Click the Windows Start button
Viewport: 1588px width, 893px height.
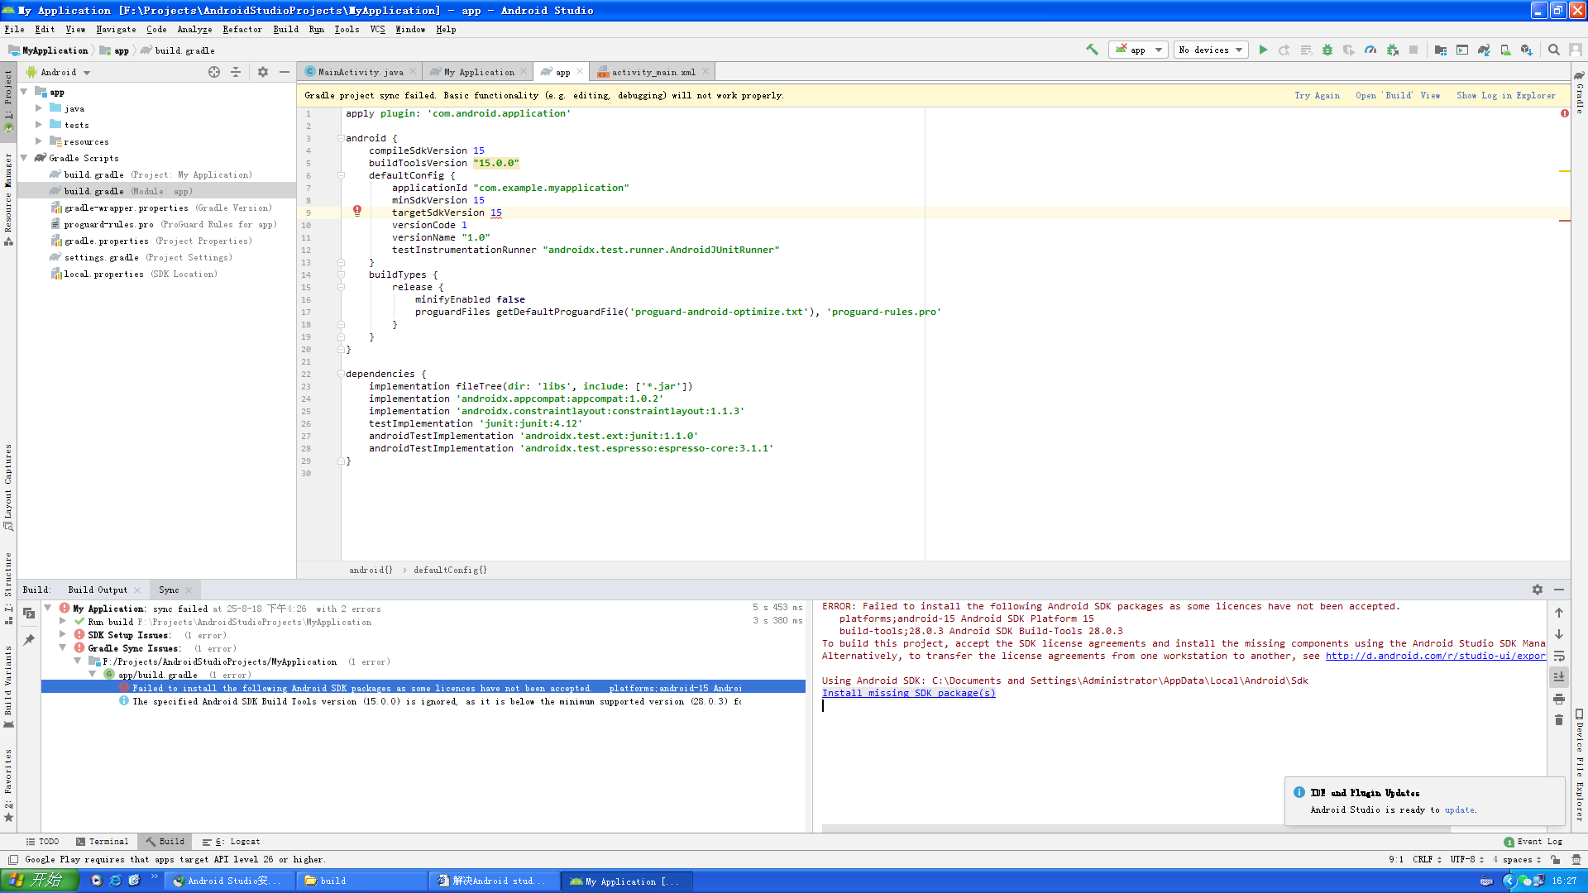coord(39,881)
